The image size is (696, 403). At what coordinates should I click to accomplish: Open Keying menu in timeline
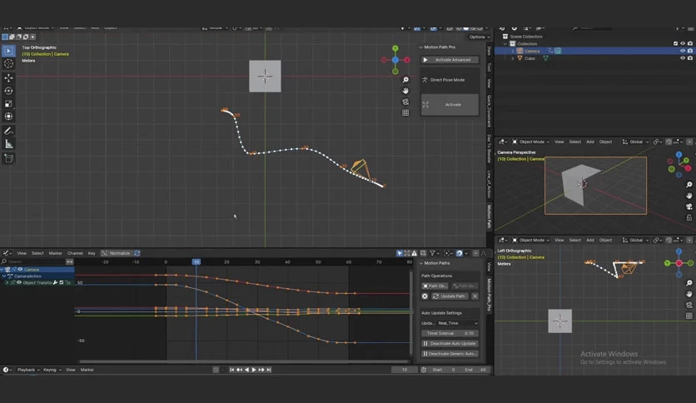(x=52, y=370)
